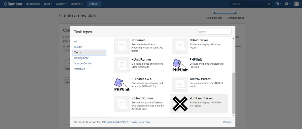Screen dimensions: 302x129
Task: Filter task types by Builder
Action: pos(78,47)
